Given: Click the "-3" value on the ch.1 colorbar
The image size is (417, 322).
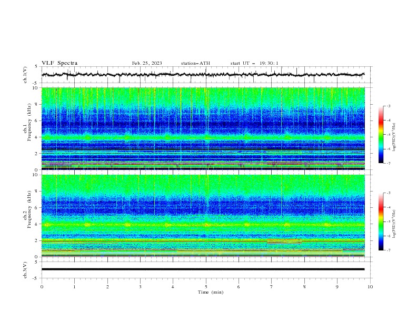Looking at the screenshot, I should tap(389, 106).
